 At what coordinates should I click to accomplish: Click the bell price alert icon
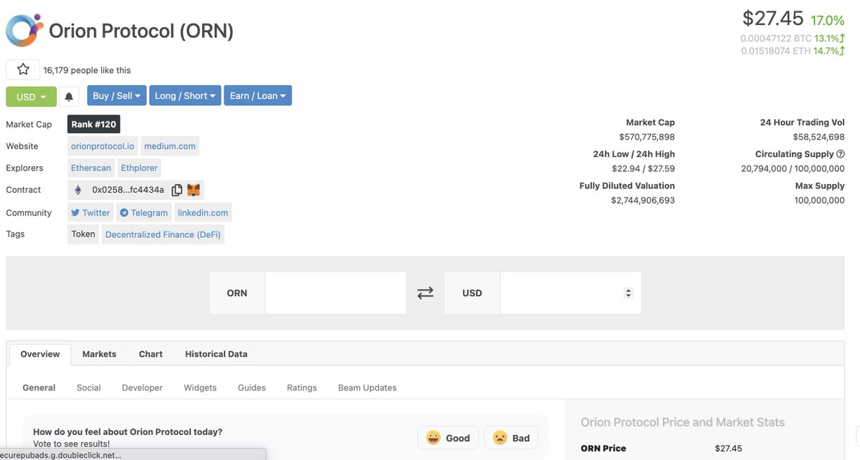[x=69, y=96]
